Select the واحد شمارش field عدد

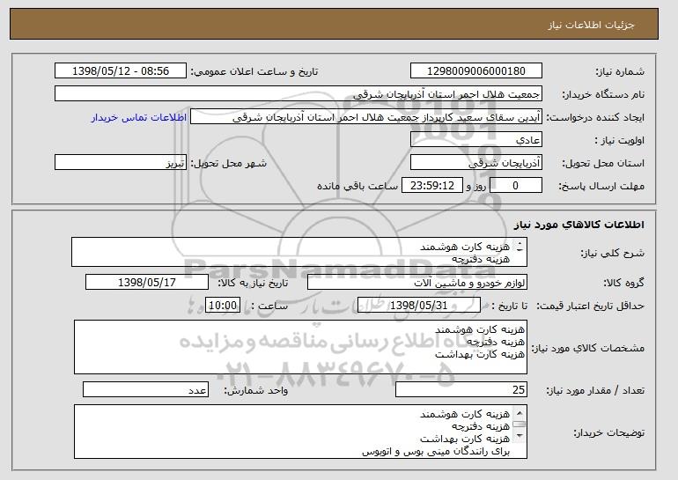pos(145,389)
